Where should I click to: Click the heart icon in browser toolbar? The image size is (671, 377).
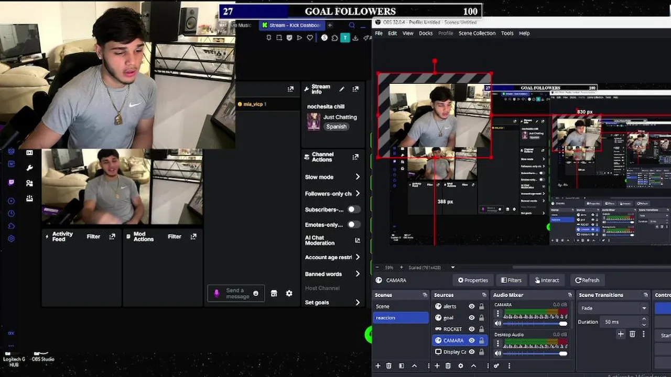(x=310, y=38)
